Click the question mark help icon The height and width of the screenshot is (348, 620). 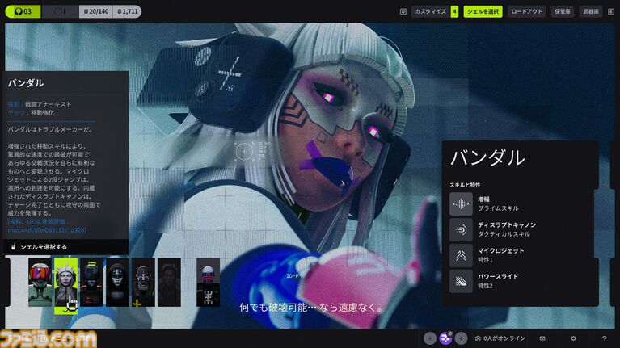pos(604,338)
